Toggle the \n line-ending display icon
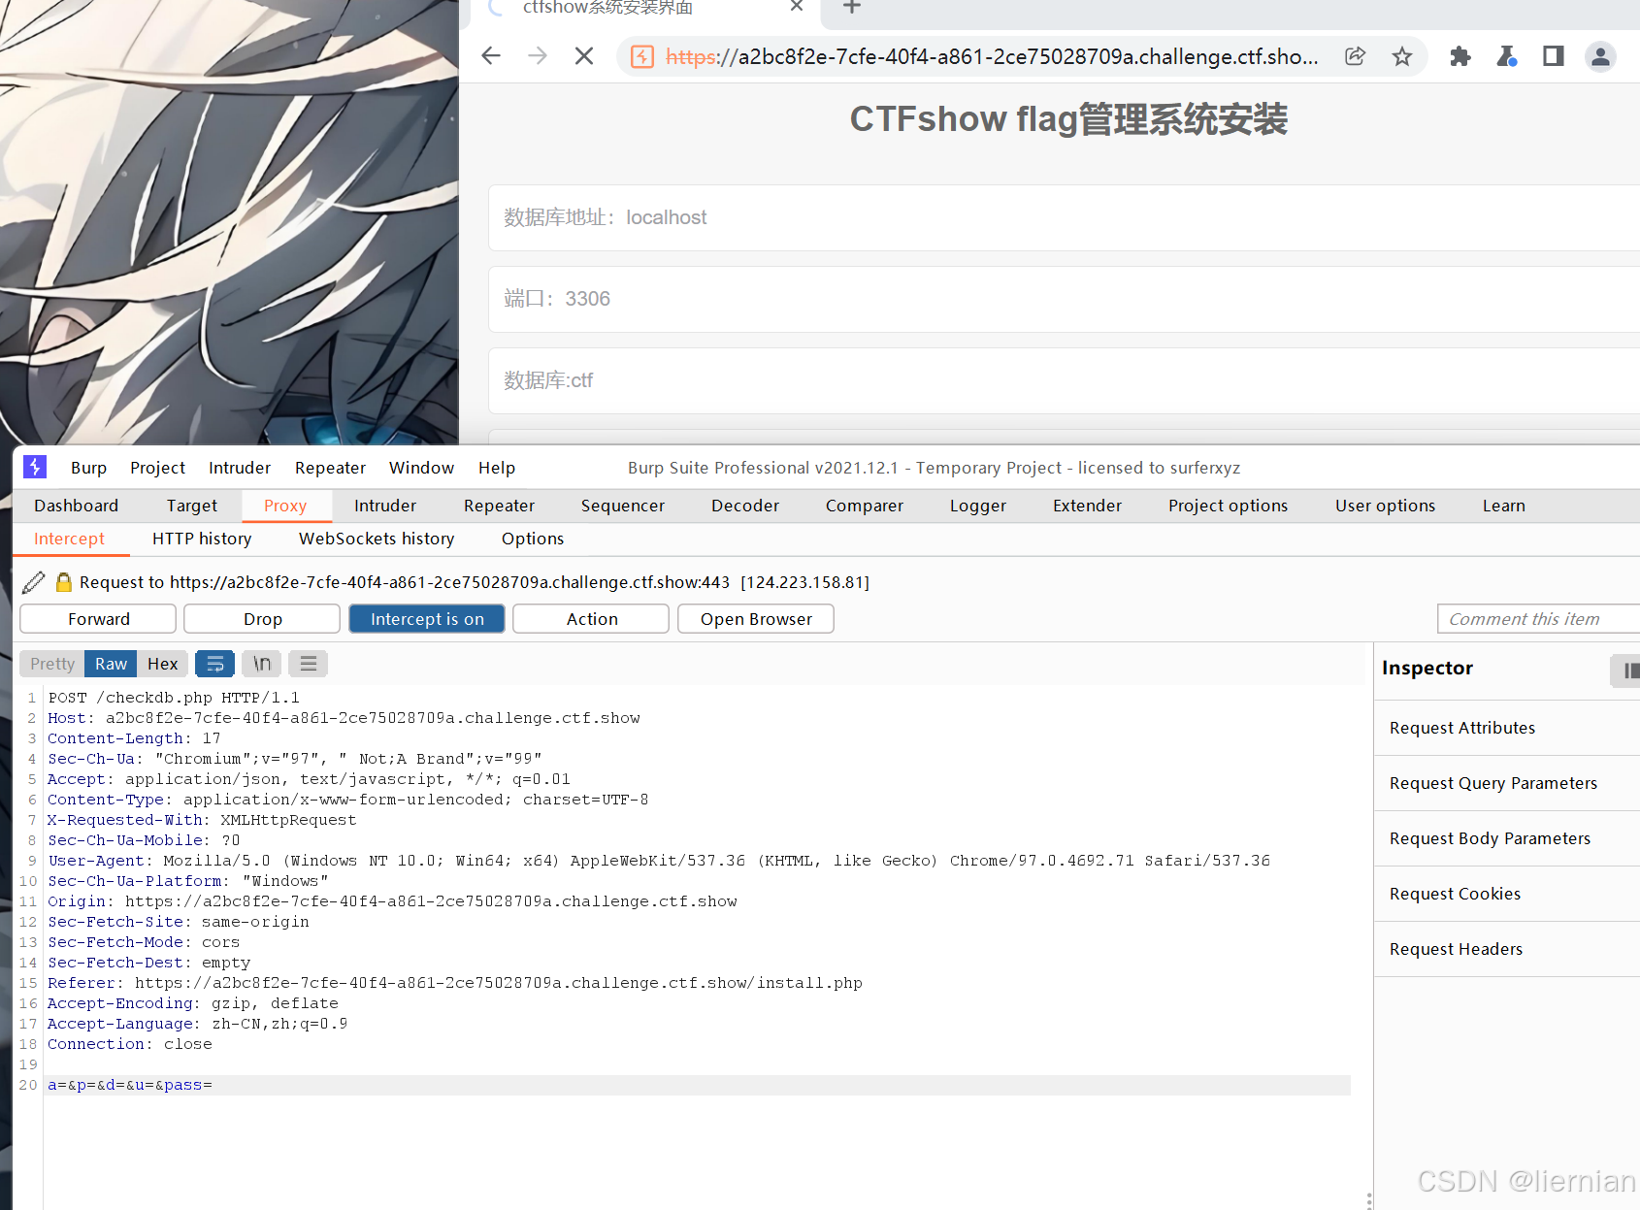Viewport: 1640px width, 1210px height. pos(261,664)
